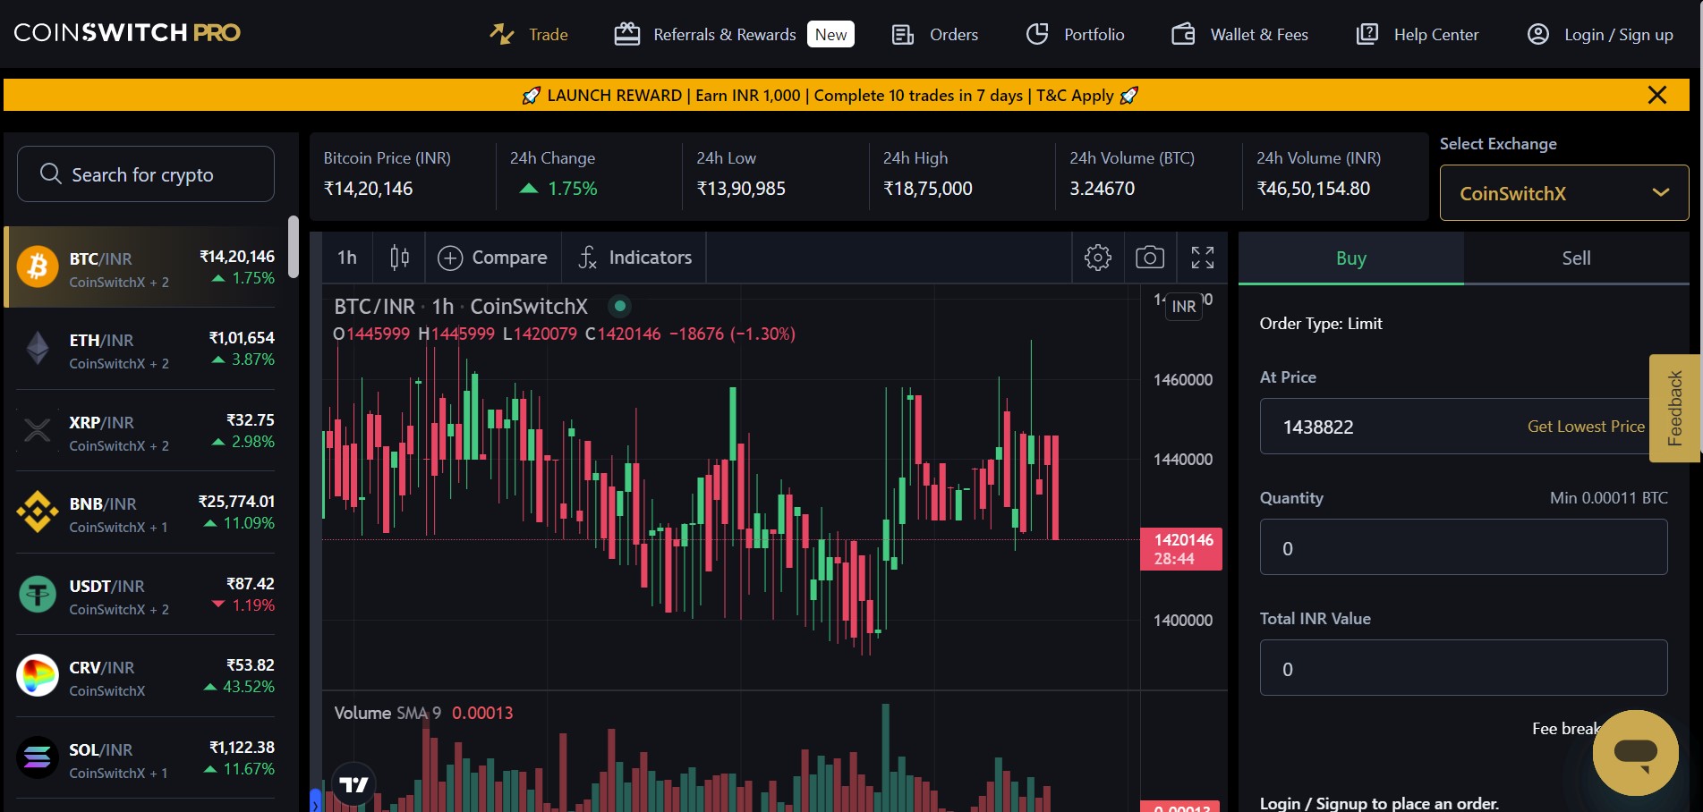
Task: Click the search magnifier in the crypto list
Action: (50, 173)
